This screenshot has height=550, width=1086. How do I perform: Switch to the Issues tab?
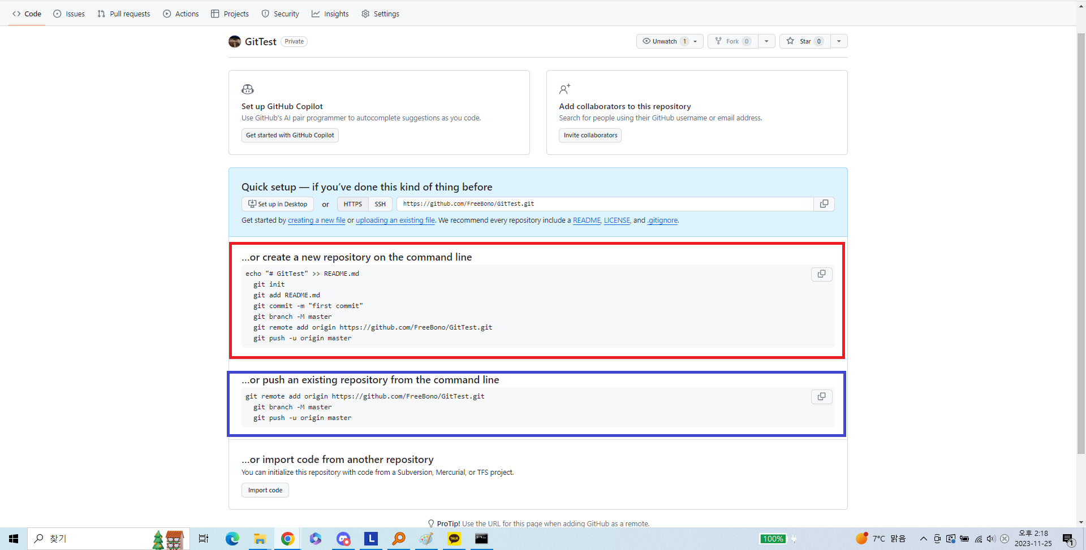pyautogui.click(x=69, y=14)
